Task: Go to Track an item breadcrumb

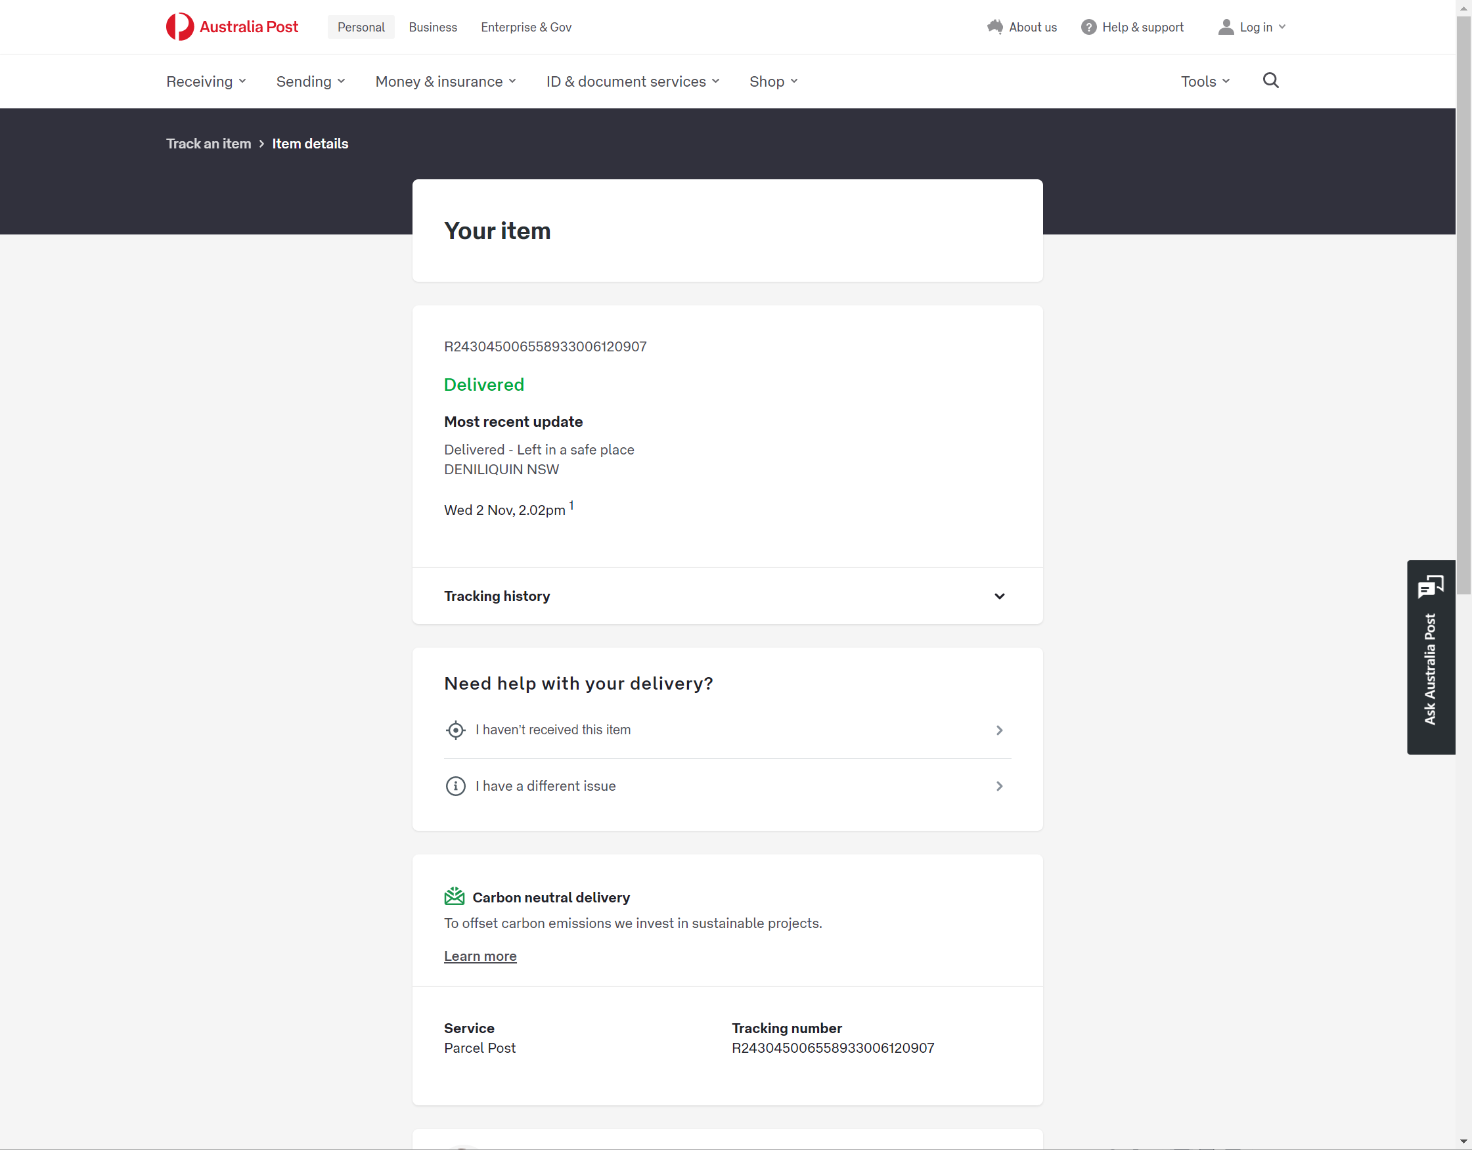Action: pos(208,144)
